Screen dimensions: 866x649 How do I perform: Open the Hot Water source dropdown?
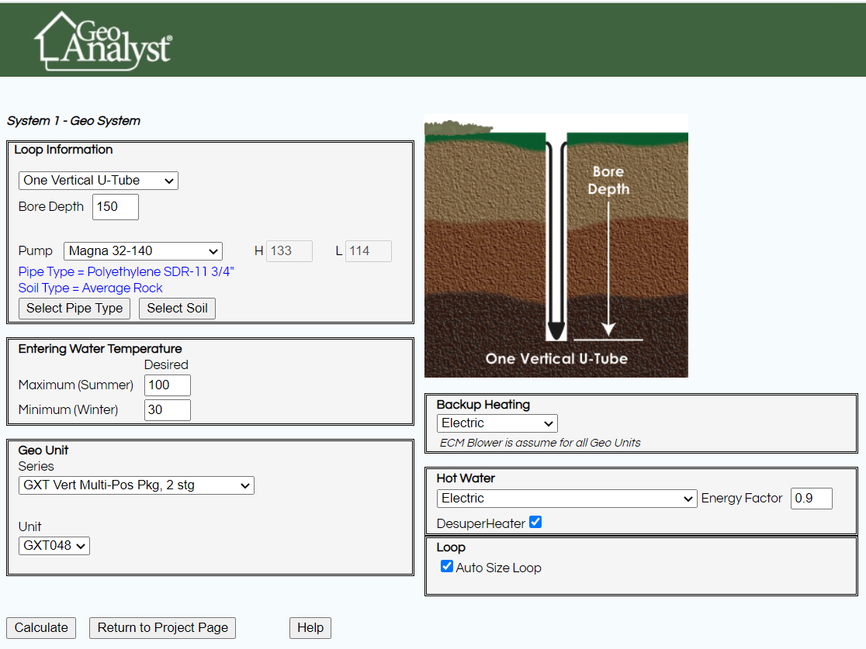point(566,499)
